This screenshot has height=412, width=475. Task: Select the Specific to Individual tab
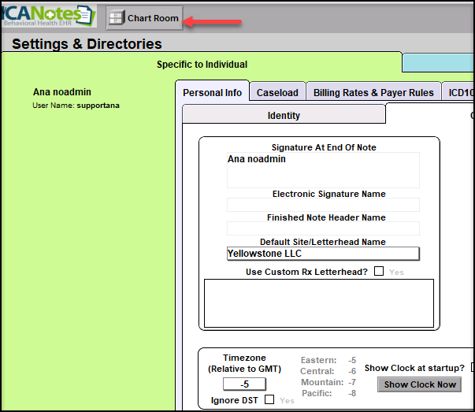coord(202,64)
